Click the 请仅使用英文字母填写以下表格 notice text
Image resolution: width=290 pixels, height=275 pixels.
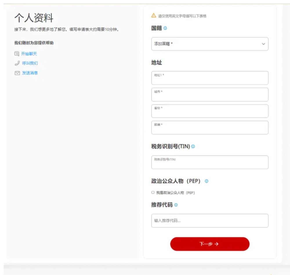pos(182,16)
